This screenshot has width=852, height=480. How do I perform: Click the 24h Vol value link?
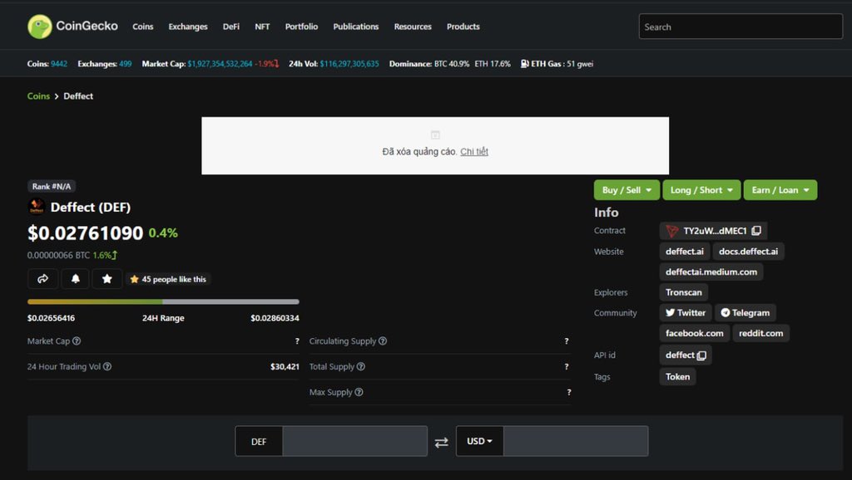(349, 64)
